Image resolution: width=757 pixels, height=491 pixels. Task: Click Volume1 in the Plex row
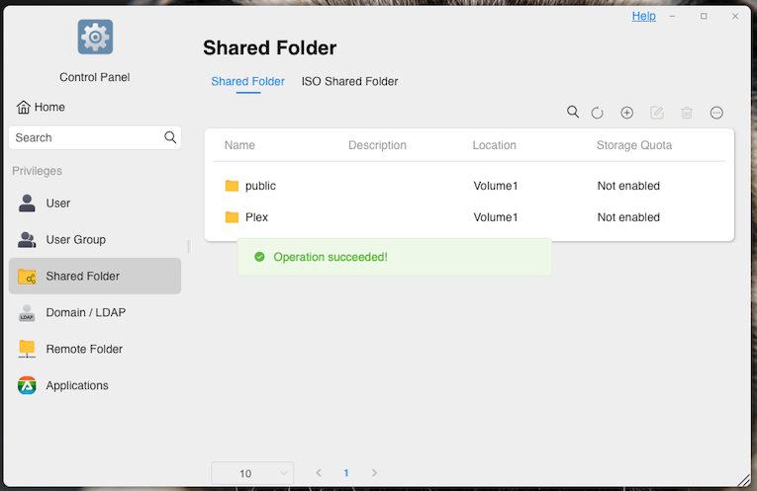coord(496,217)
